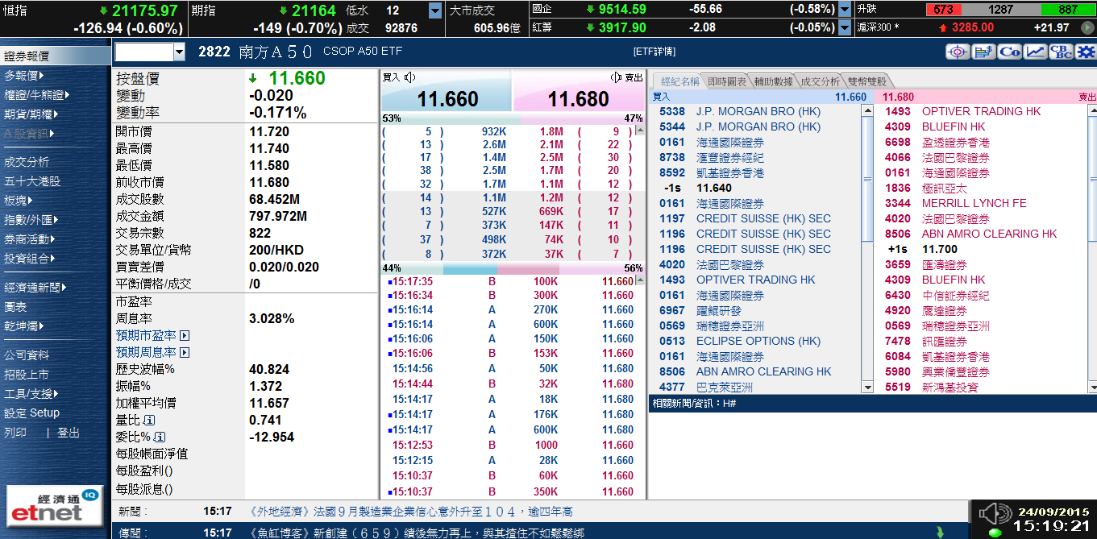Switch to the 經紀名稱 tab

(679, 81)
